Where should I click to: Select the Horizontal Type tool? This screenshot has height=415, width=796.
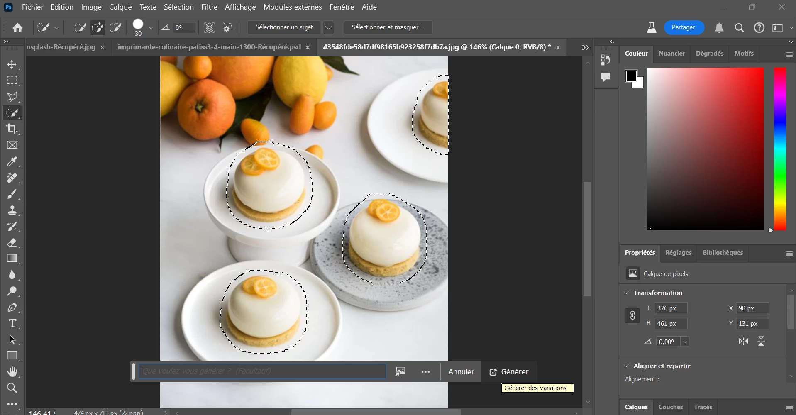click(x=12, y=324)
